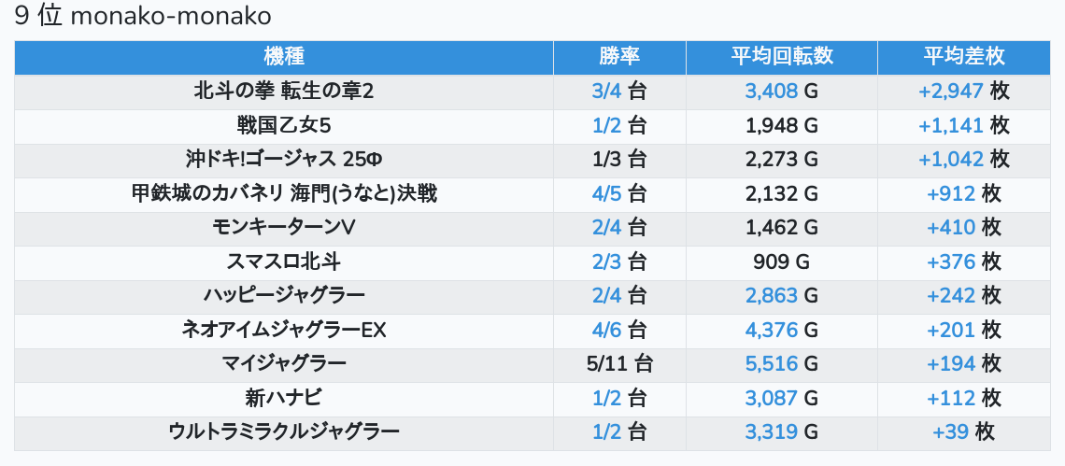The width and height of the screenshot is (1065, 466).
Task: Select 沖ドキ!ゴージャス 25Φ machine cell
Action: point(284,160)
